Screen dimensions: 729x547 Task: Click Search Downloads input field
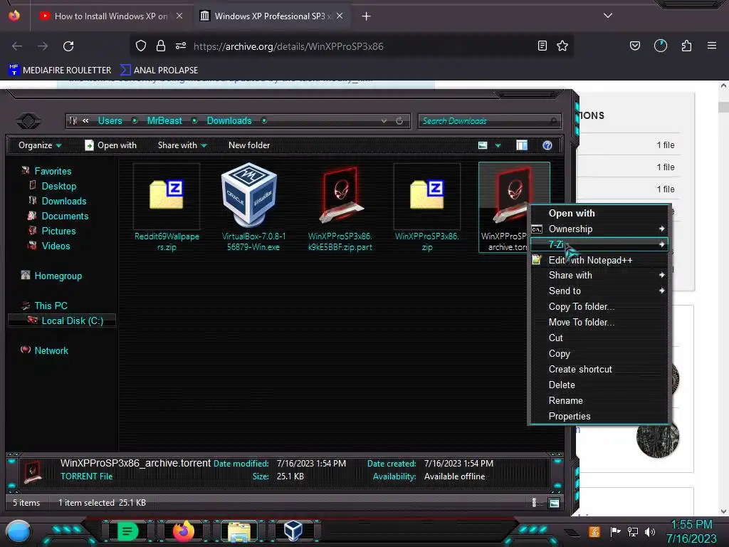coord(489,121)
